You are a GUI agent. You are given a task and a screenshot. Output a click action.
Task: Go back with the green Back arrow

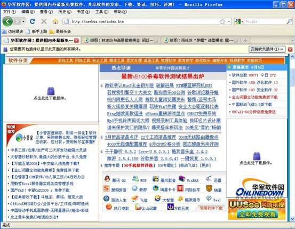pyautogui.click(x=7, y=21)
